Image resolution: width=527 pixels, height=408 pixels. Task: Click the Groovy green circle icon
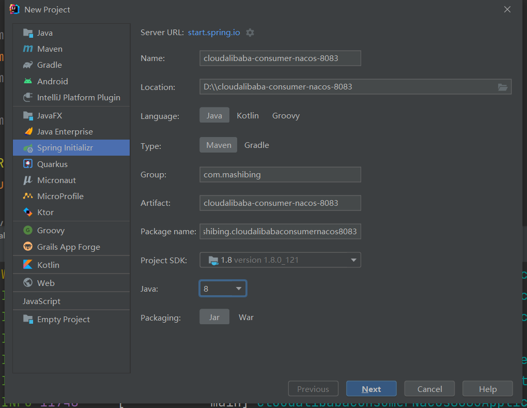tap(28, 230)
